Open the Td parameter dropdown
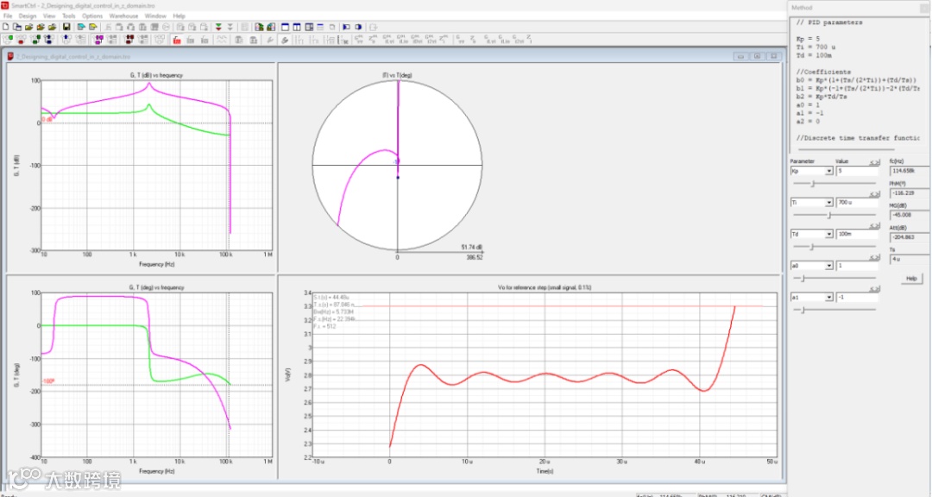932x497 pixels. tap(828, 235)
